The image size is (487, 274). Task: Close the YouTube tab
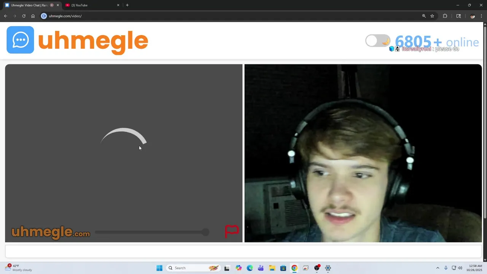tap(118, 5)
